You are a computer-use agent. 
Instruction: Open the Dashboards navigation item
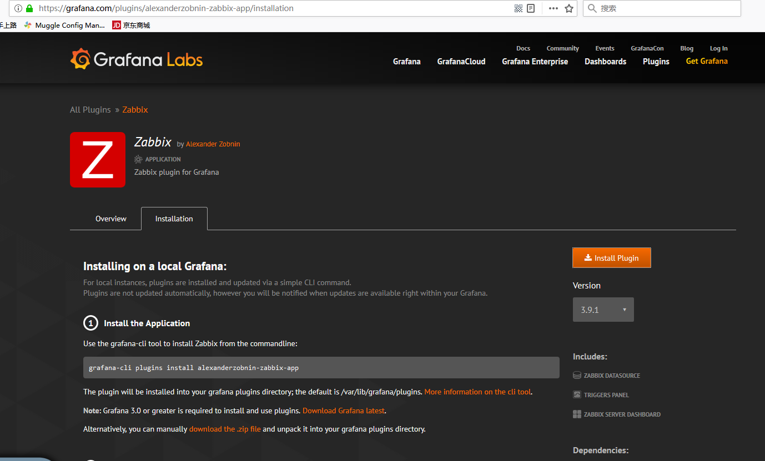tap(606, 62)
